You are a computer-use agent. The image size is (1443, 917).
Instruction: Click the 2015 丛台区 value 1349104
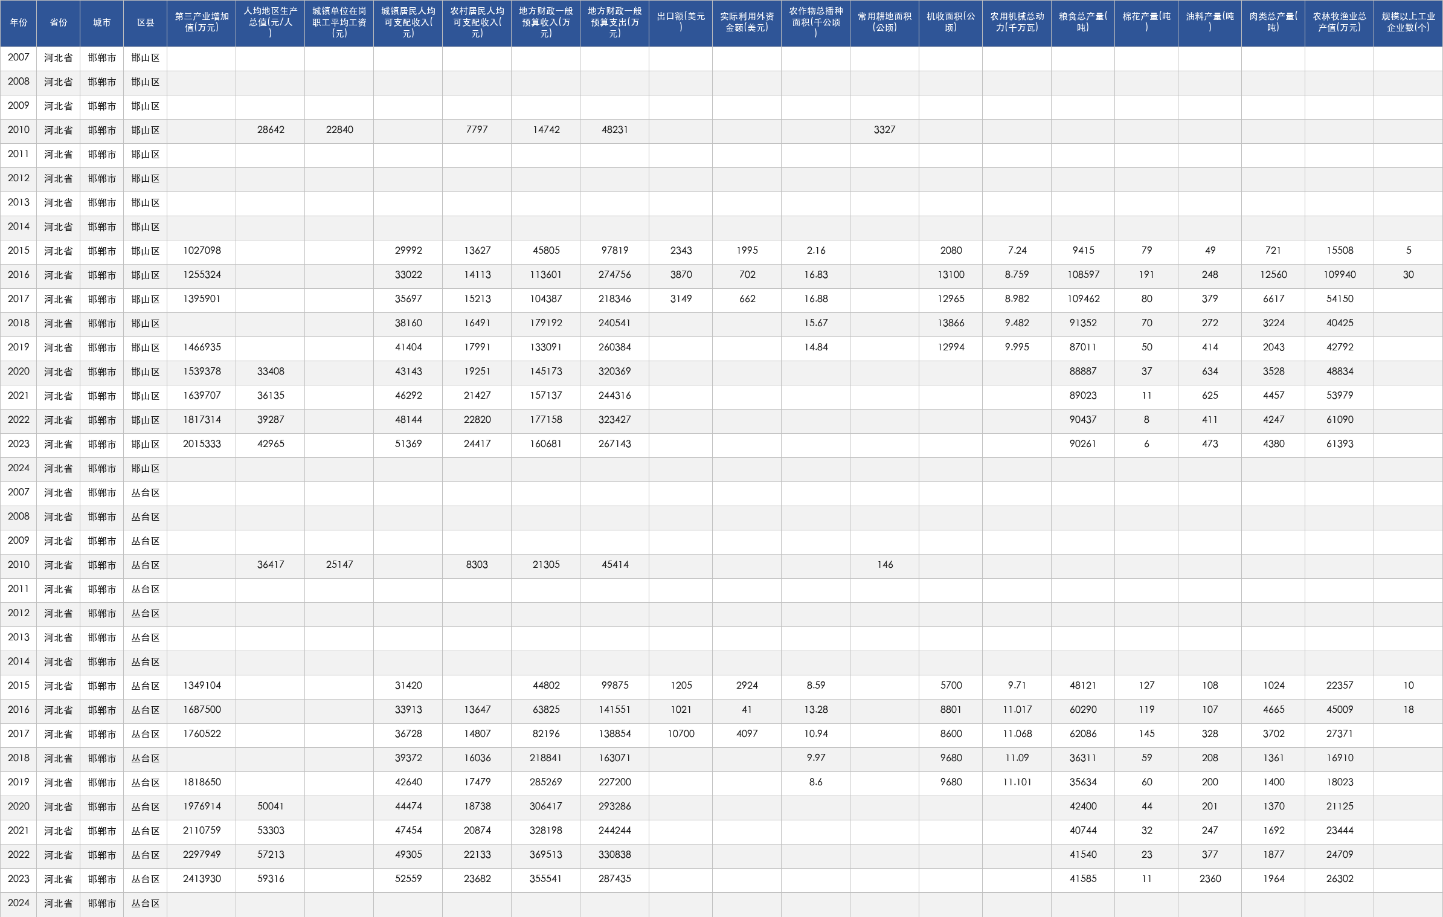point(202,686)
